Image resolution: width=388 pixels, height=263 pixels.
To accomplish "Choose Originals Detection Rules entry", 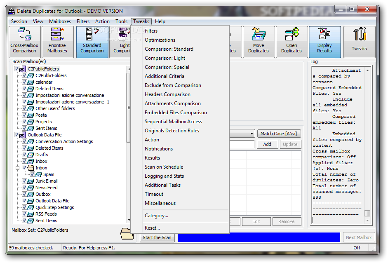I will click(x=172, y=131).
